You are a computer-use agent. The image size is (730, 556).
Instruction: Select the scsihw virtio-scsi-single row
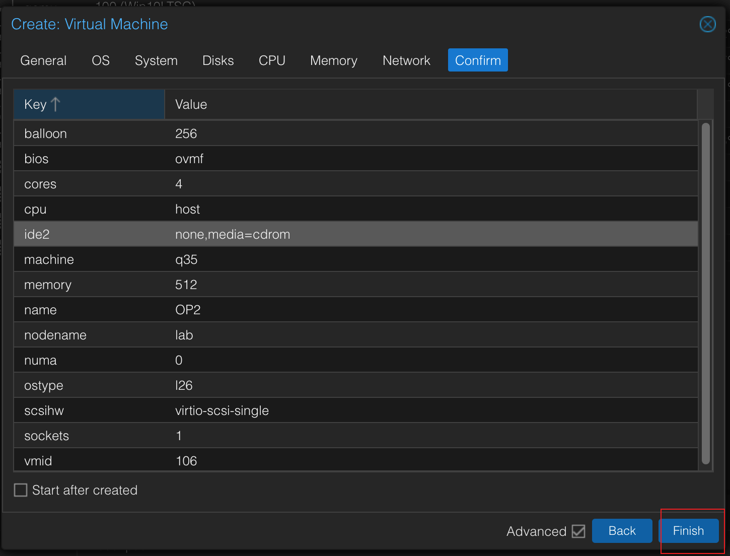[356, 410]
